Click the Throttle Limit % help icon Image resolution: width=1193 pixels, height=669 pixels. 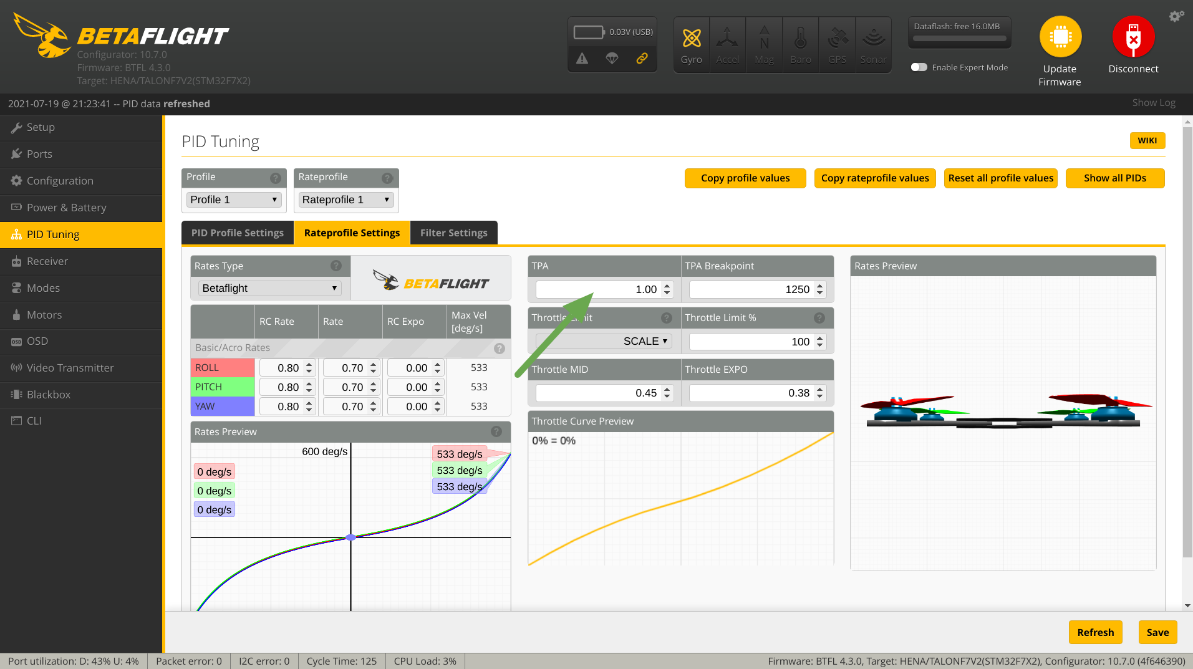[x=819, y=318]
